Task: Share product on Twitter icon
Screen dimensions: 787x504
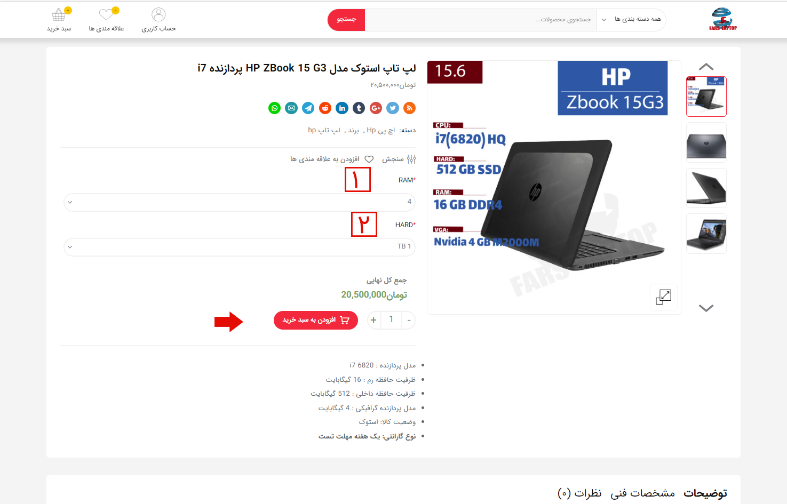Action: pos(393,108)
